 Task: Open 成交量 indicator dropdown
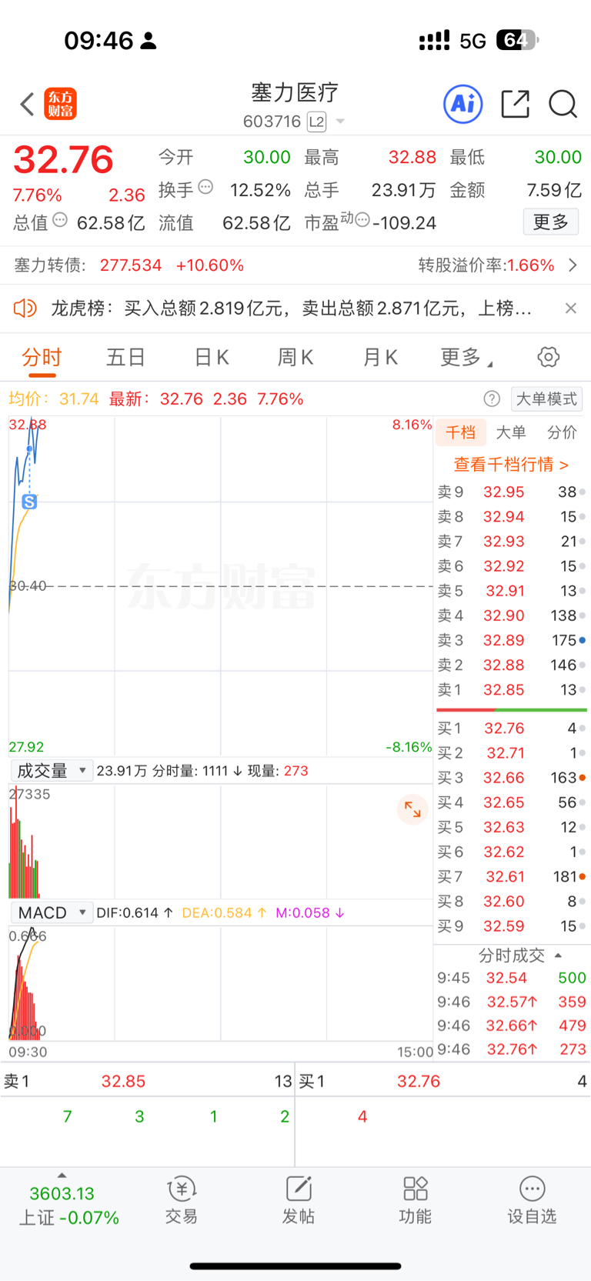click(52, 770)
